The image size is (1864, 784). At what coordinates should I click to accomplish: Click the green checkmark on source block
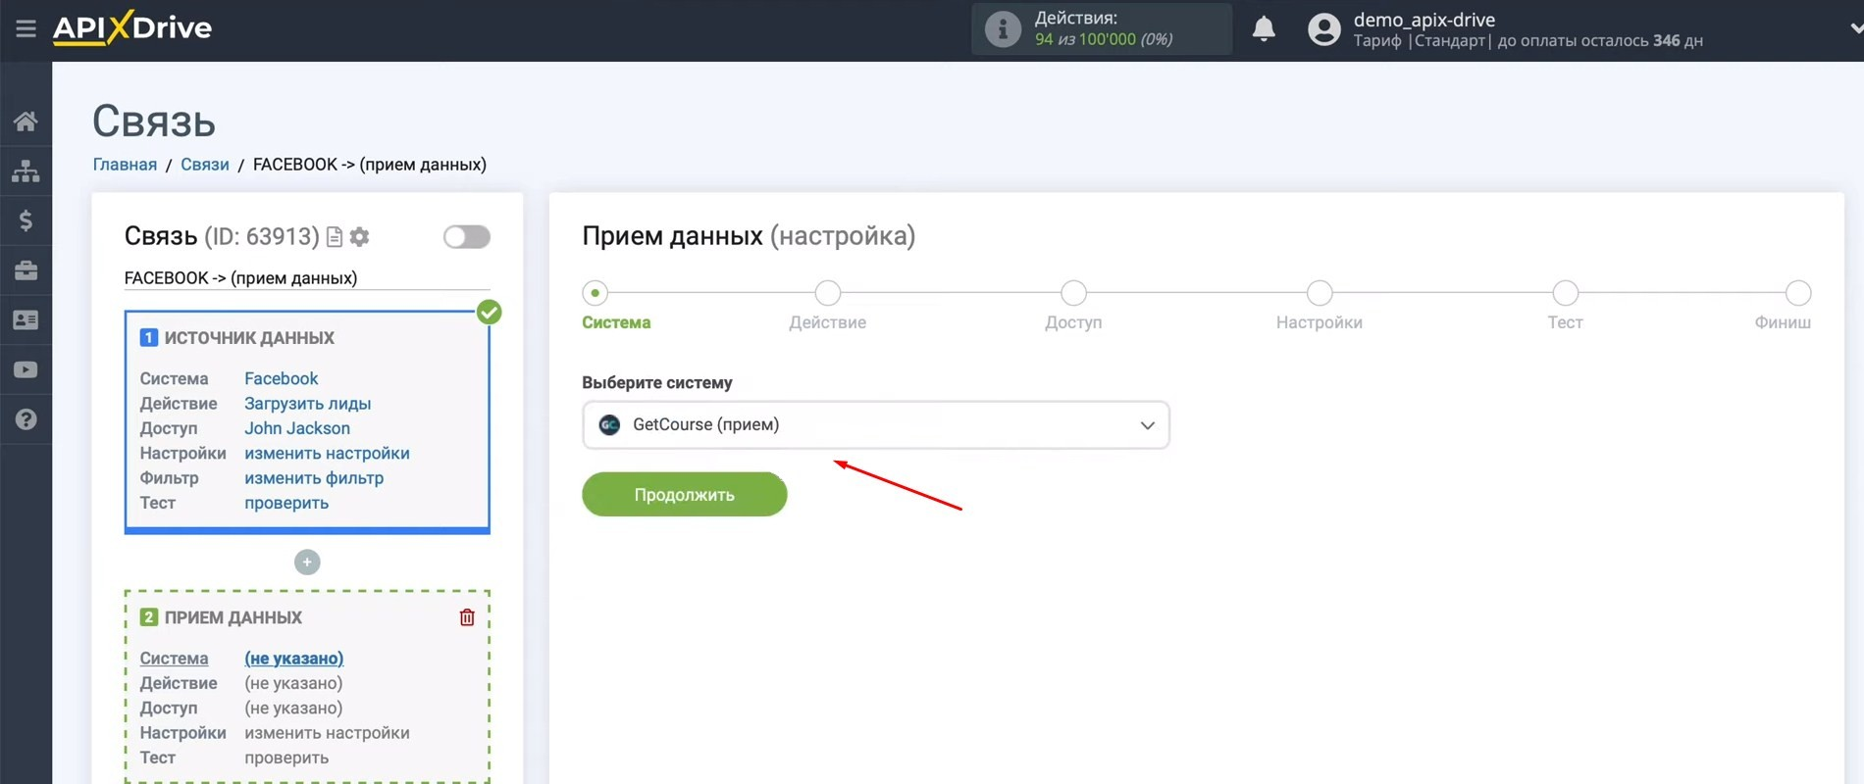click(489, 313)
